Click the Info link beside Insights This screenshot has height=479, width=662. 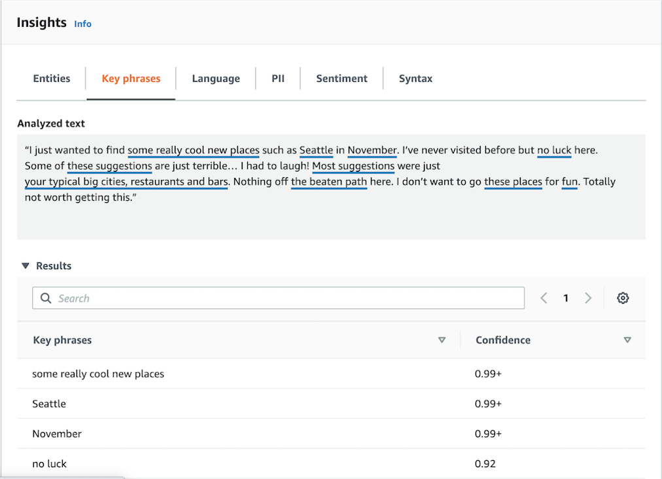[x=83, y=24]
